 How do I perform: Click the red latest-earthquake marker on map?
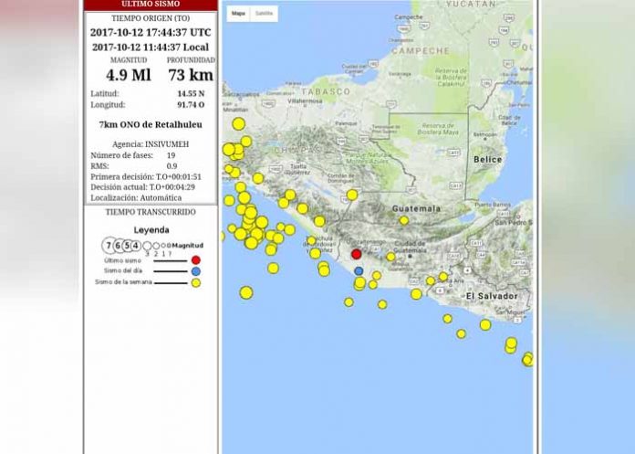[x=357, y=254]
